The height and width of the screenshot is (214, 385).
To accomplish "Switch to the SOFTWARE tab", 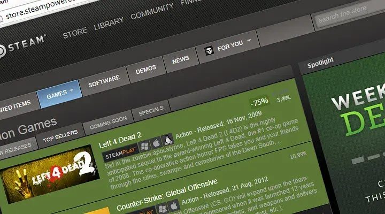I will pyautogui.click(x=104, y=81).
